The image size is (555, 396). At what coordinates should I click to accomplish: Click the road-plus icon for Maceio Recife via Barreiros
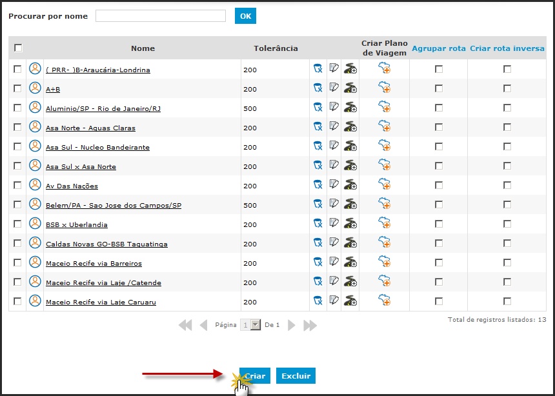pos(350,262)
